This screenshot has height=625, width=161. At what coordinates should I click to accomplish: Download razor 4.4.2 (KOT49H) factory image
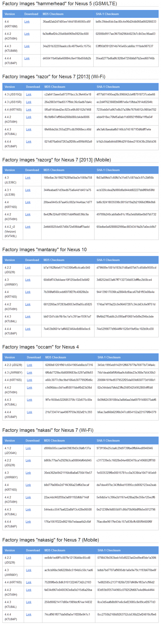(29, 117)
